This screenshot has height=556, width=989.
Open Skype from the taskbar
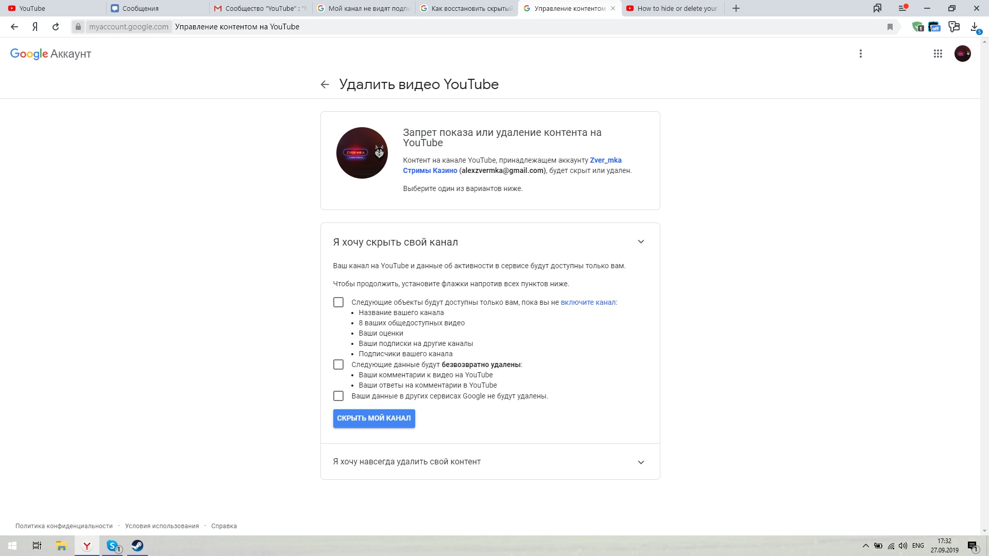coord(112,546)
